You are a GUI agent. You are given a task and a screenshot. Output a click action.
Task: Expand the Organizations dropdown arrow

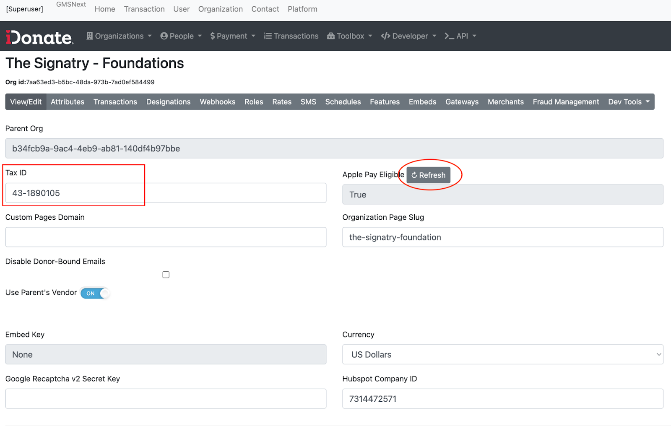150,36
